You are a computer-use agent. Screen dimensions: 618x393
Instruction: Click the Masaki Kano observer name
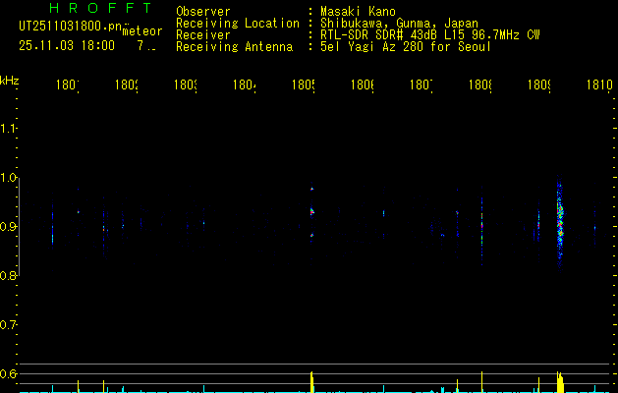tap(358, 12)
